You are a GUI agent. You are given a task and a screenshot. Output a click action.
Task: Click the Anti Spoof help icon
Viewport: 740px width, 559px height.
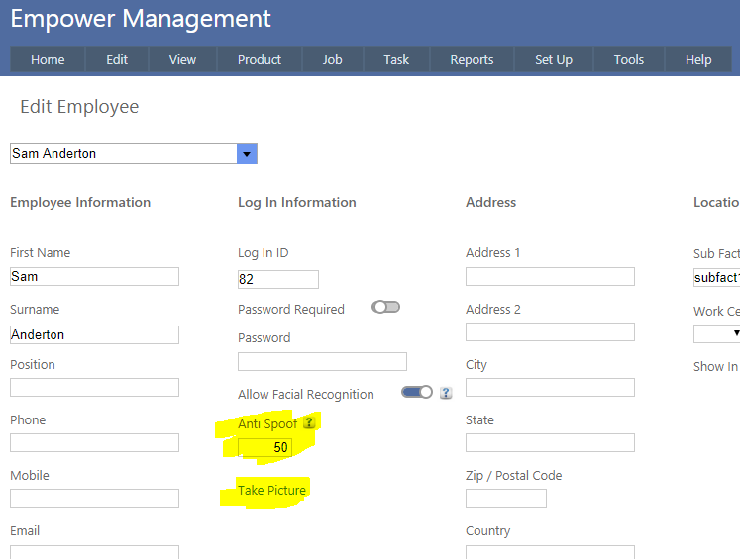coord(308,423)
